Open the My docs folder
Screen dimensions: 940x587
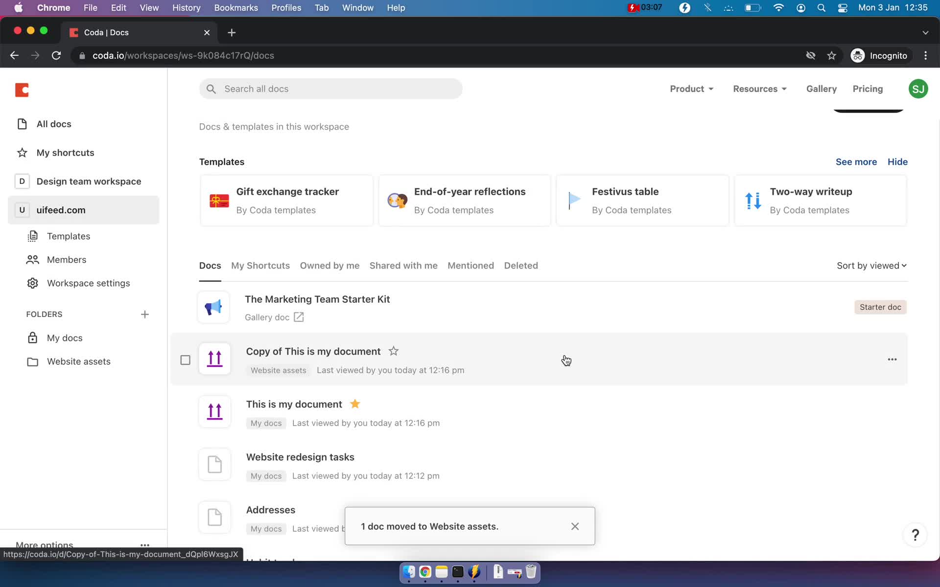point(65,338)
